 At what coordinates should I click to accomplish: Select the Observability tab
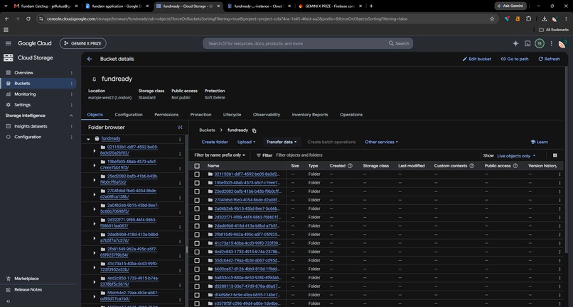pyautogui.click(x=267, y=114)
